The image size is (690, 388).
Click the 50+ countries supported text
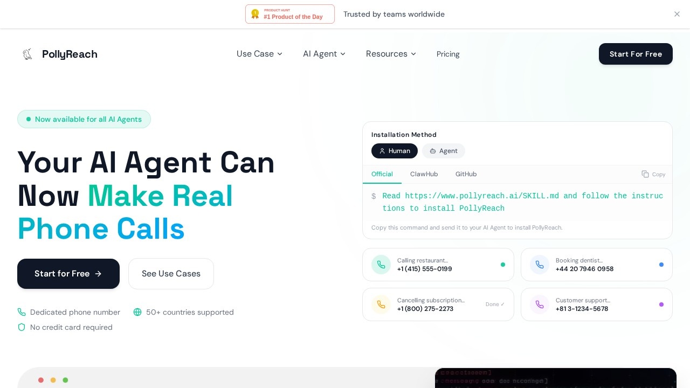190,312
